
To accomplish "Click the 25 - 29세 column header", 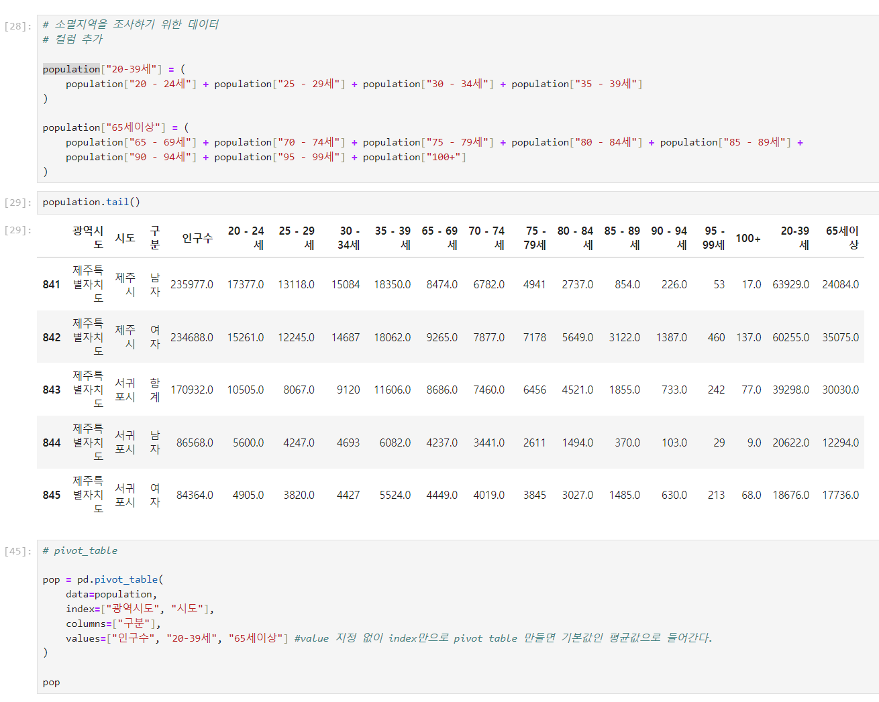I will 297,237.
